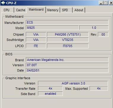Switch to the Memory tab

click(x=53, y=10)
